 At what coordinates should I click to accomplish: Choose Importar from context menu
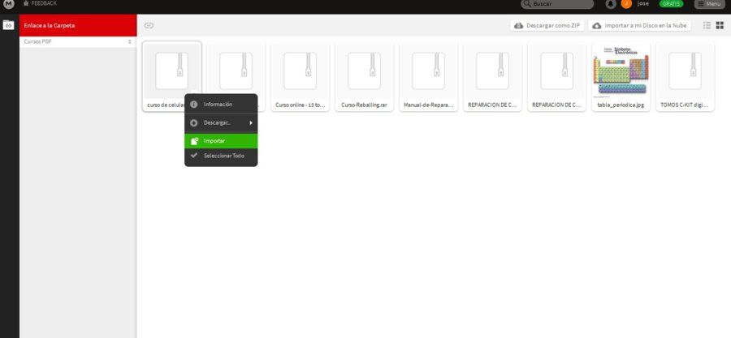click(x=221, y=141)
